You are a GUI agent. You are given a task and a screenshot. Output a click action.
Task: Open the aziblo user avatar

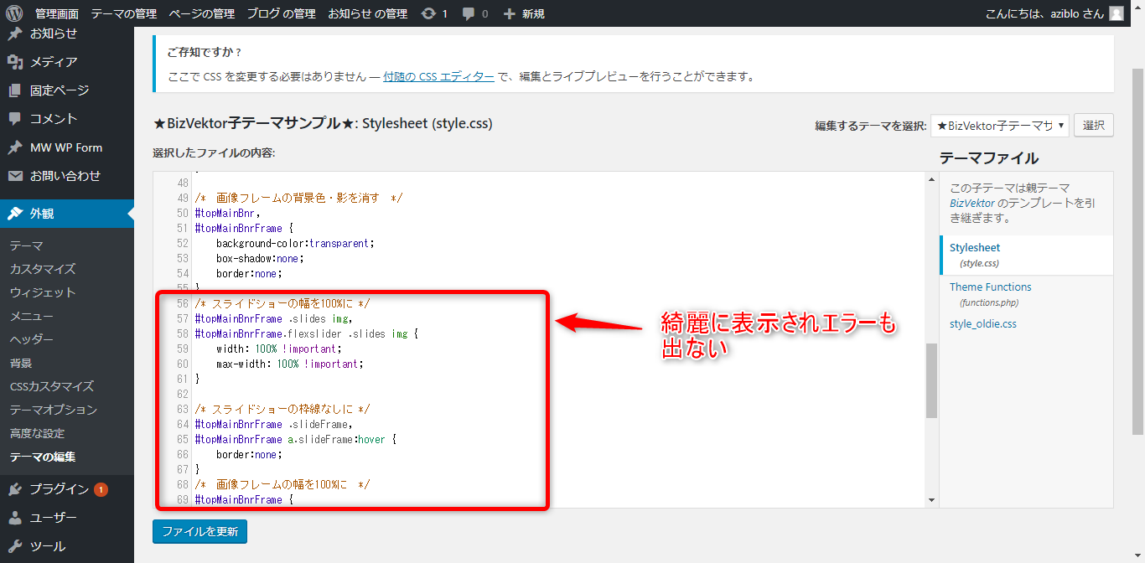[x=1116, y=13]
